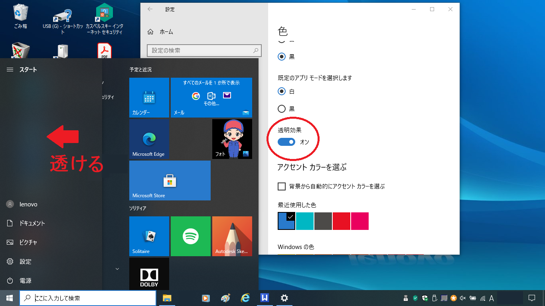Choose the pink recent color swatch

(x=360, y=221)
